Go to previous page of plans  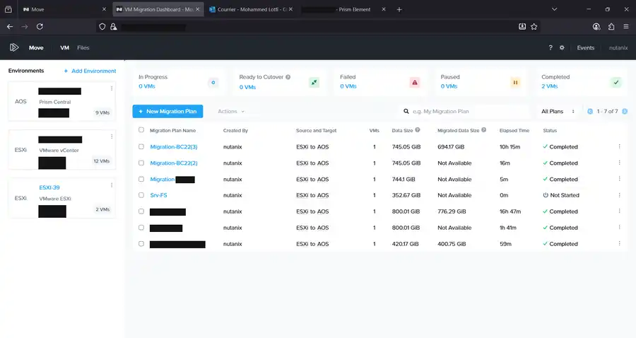pyautogui.click(x=590, y=111)
